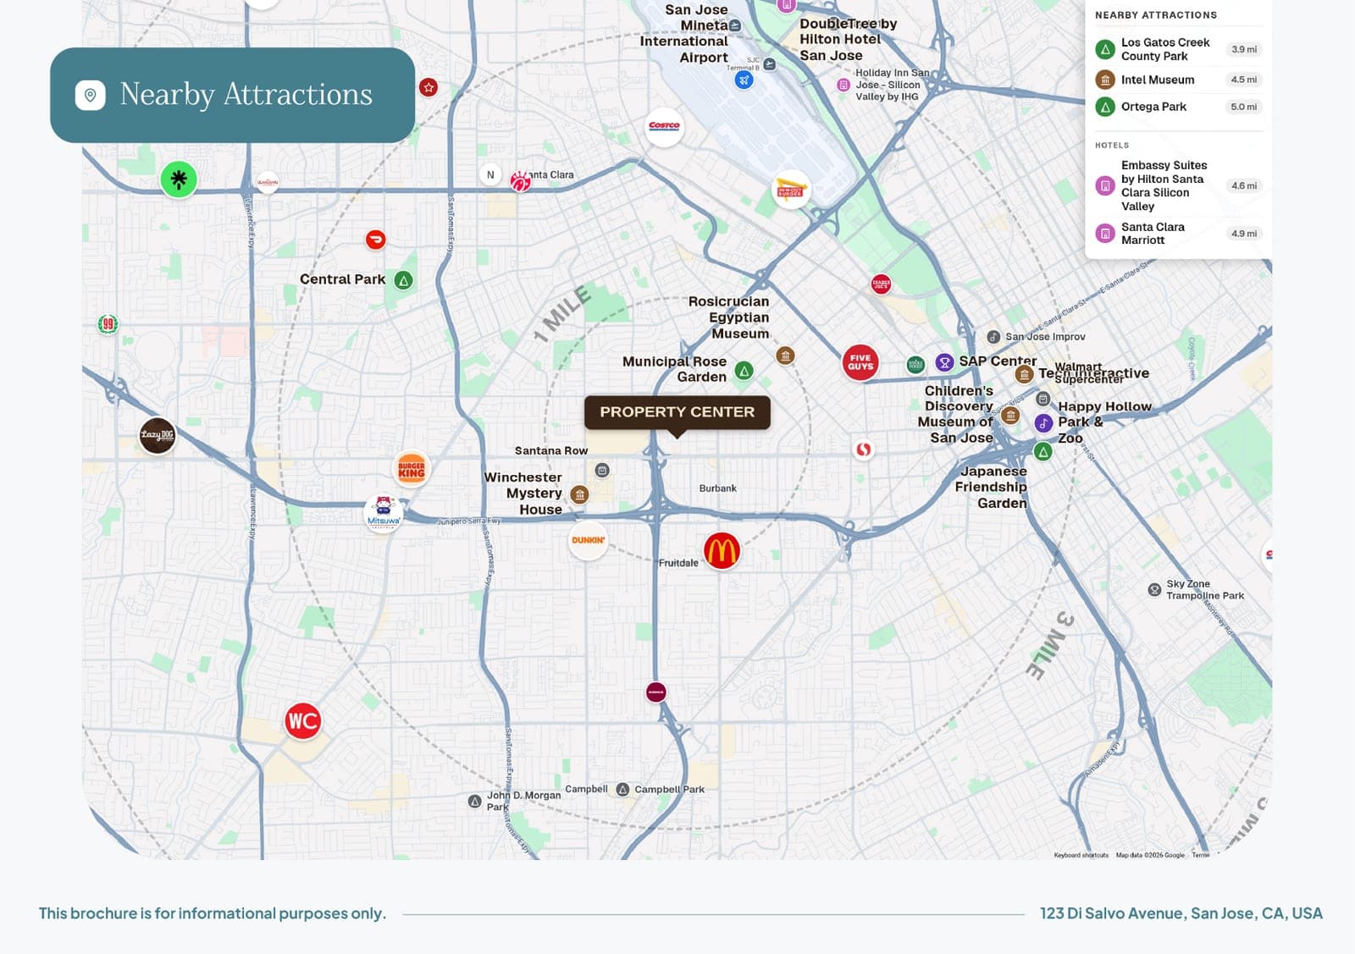
Task: Click the 99 Ranch marker
Action: [x=108, y=323]
